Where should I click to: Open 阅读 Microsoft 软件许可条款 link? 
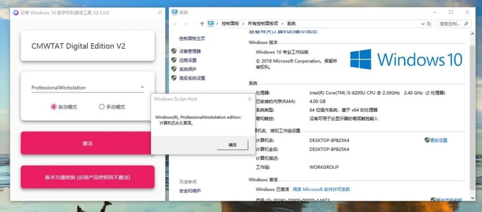321,189
